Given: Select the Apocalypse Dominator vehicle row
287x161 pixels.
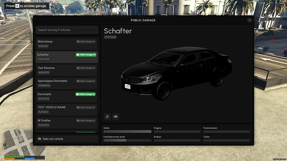Looking at the screenshot, I should [67, 83].
